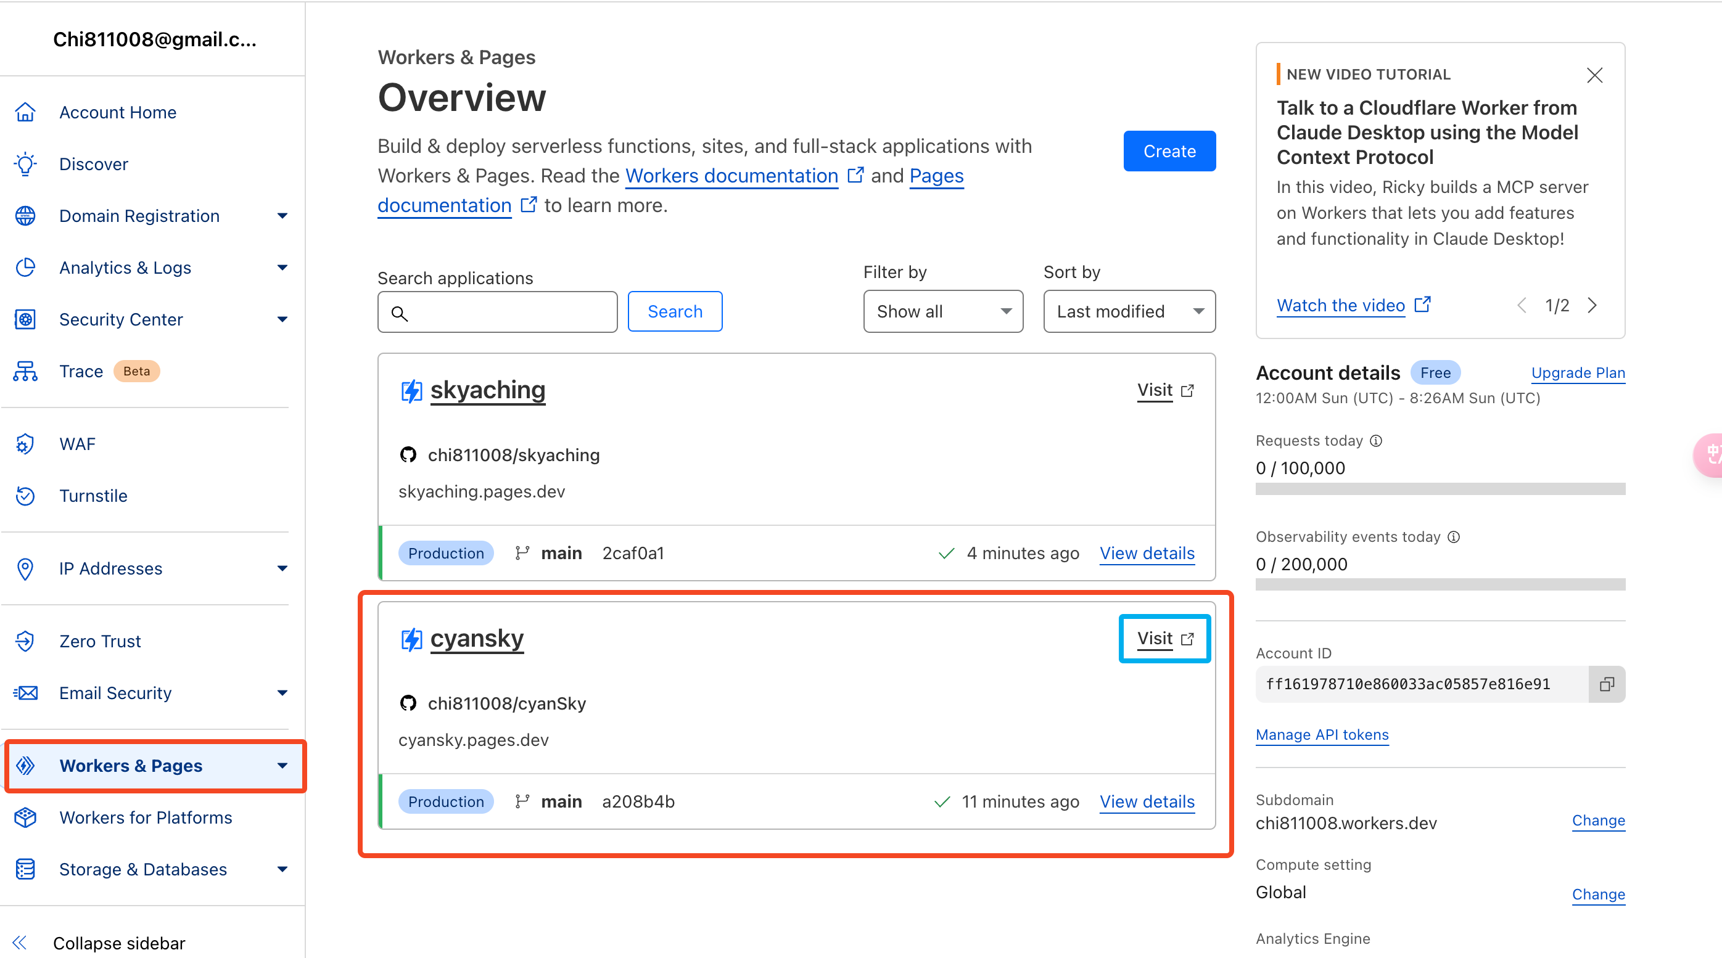This screenshot has height=958, width=1722.
Task: Click the IP Addresses pin icon
Action: pos(25,568)
